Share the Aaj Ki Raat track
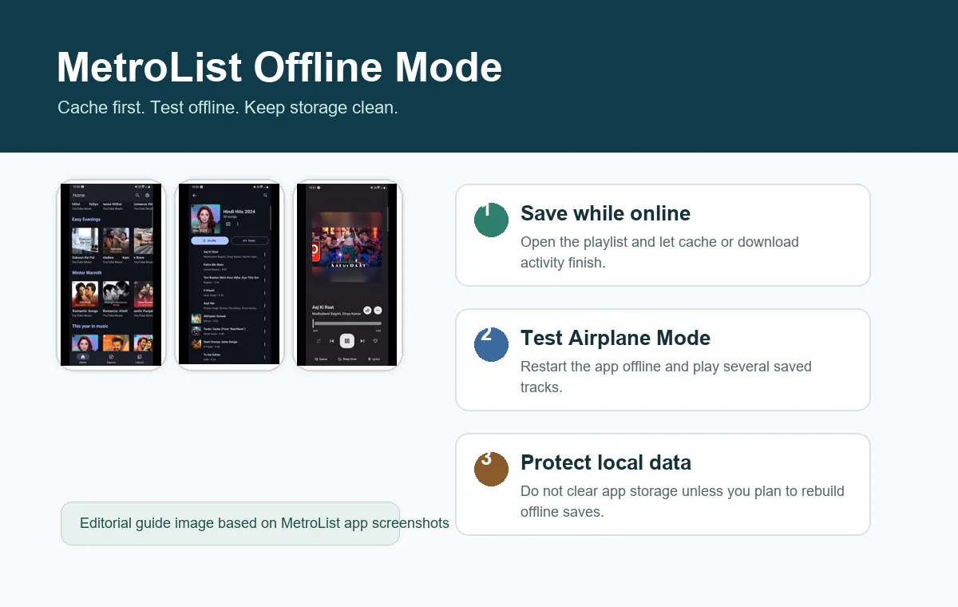The height and width of the screenshot is (607, 958). [367, 310]
